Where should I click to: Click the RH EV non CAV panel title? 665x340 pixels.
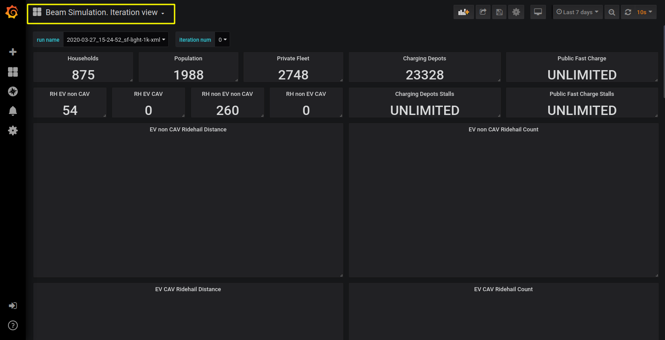click(x=70, y=94)
